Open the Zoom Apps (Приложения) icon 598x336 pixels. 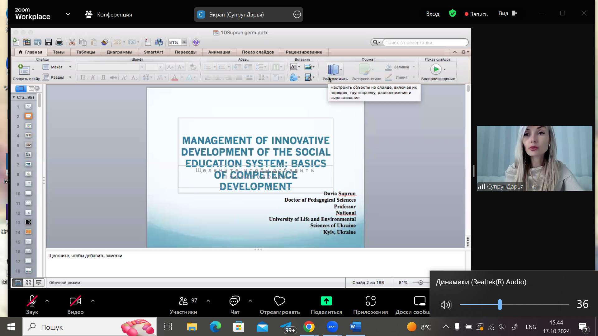coord(370,301)
